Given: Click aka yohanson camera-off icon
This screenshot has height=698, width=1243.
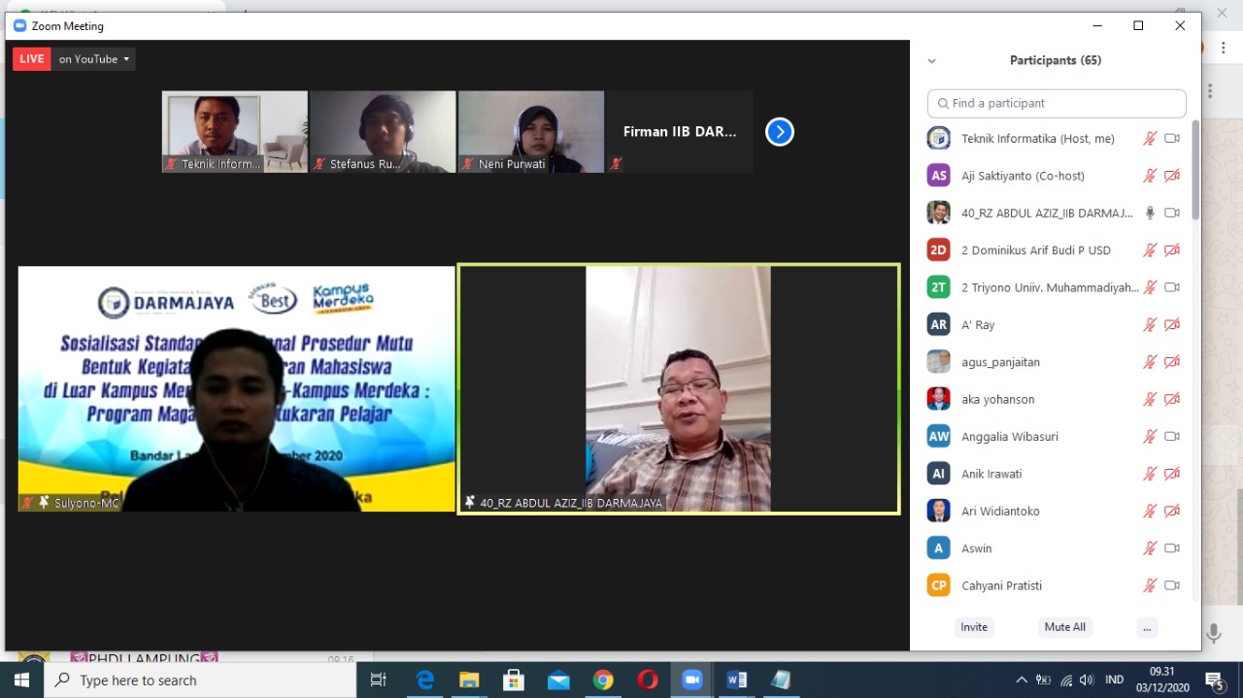Looking at the screenshot, I should click(x=1172, y=399).
